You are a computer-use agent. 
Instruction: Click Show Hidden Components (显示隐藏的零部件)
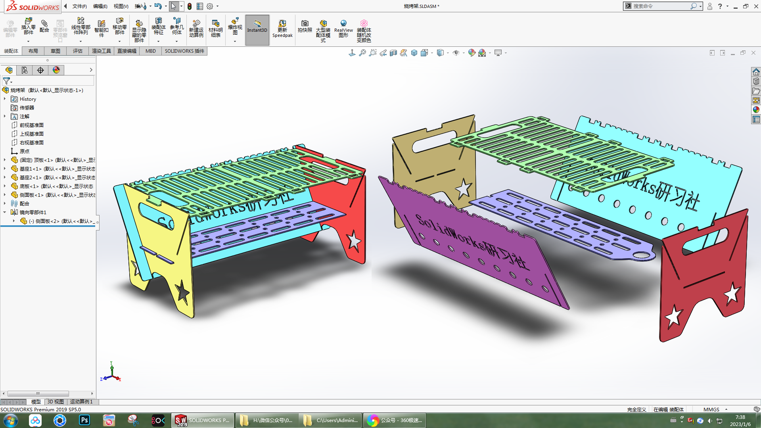point(139,30)
